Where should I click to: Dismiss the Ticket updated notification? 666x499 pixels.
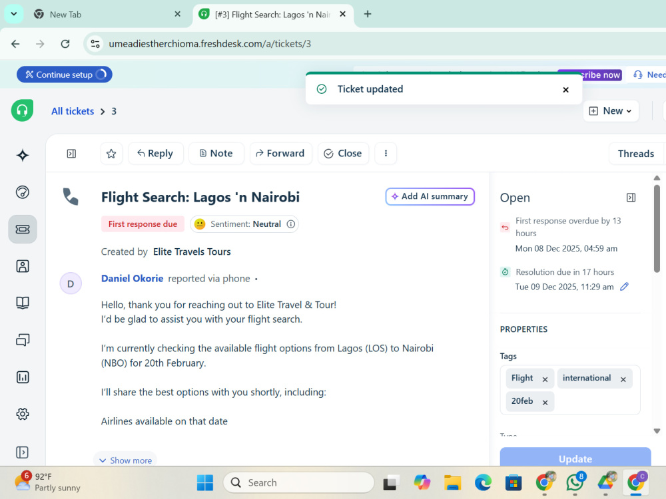[x=565, y=90]
